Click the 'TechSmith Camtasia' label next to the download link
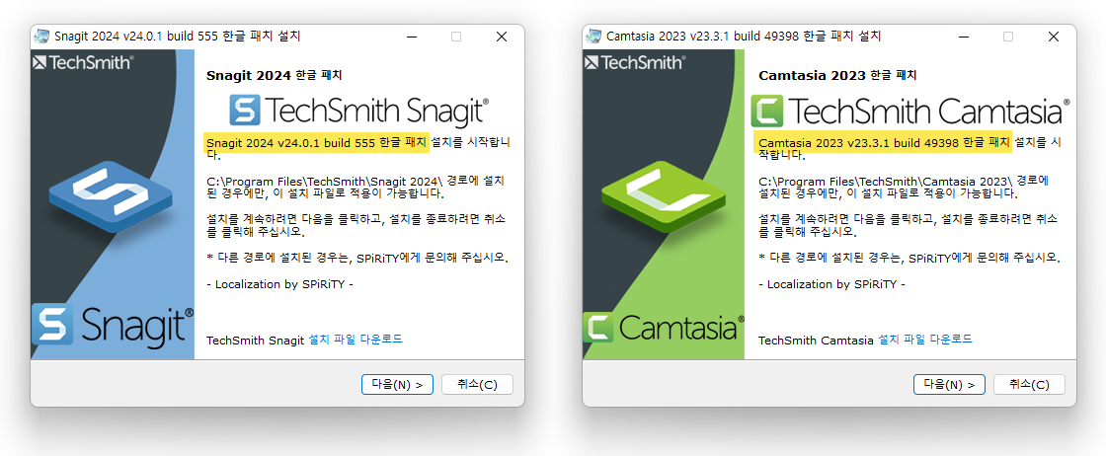This screenshot has height=456, width=1106. [x=816, y=341]
